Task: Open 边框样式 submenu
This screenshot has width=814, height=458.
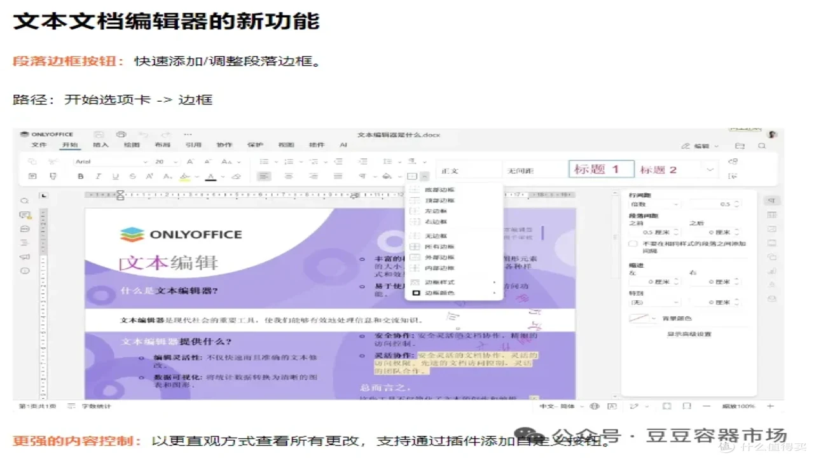Action: (454, 282)
